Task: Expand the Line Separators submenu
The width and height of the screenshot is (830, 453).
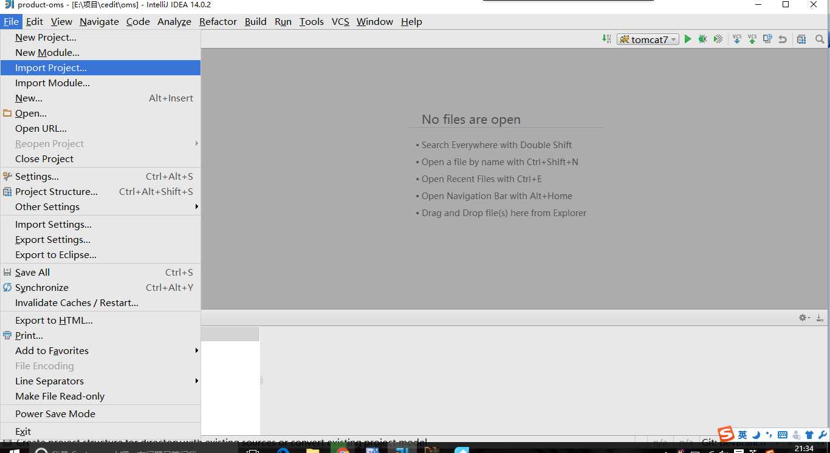Action: [100, 381]
